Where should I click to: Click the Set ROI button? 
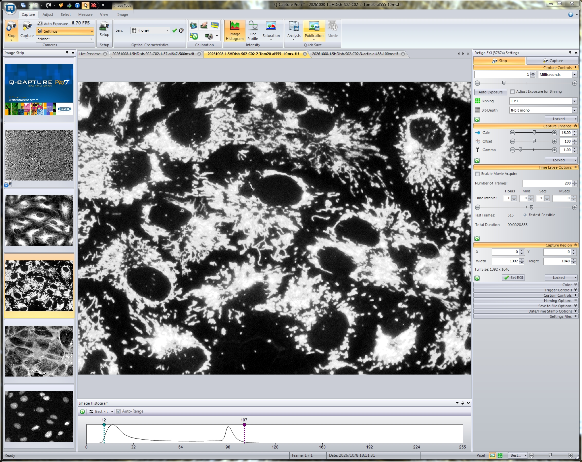[x=513, y=278]
